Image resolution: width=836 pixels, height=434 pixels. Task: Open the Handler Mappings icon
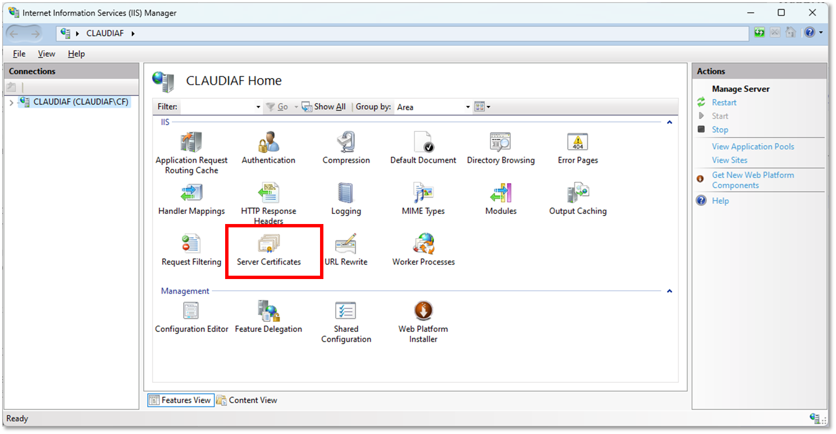coord(191,199)
